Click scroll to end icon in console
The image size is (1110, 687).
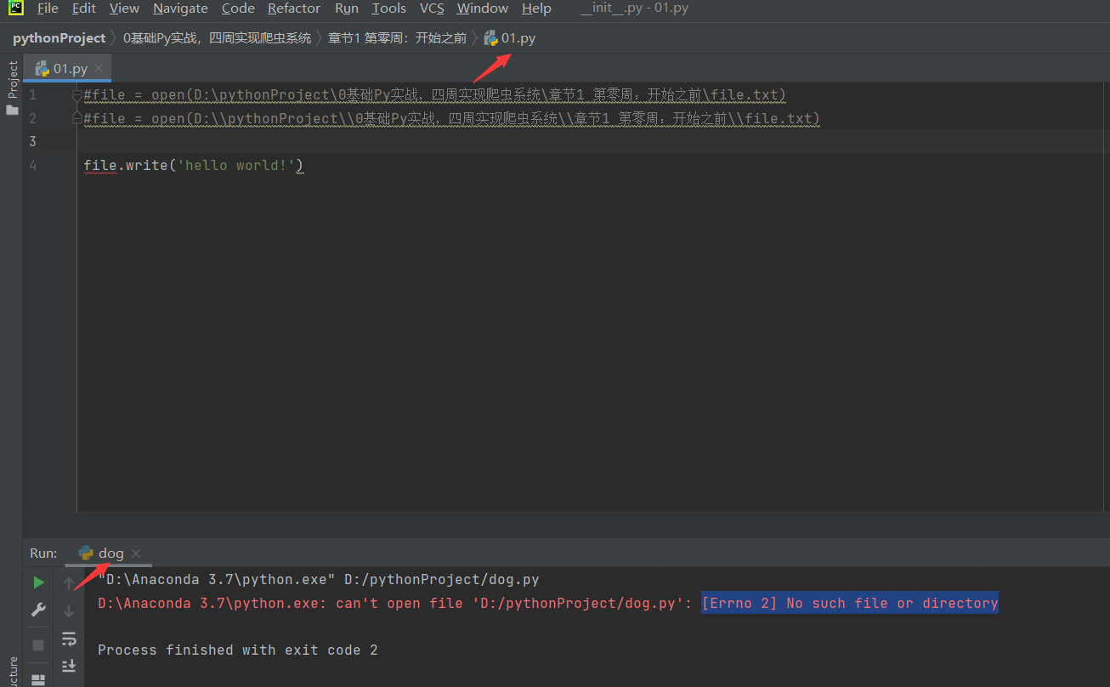point(69,666)
